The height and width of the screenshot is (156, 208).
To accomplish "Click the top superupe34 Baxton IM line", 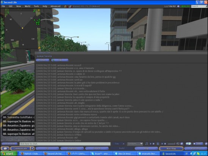I will coord(19,121).
